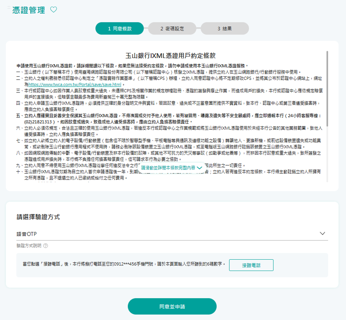This screenshot has width=346, height=320.
Task: Open the 驗證方式說明 question mark help icon
Action: [x=46, y=246]
